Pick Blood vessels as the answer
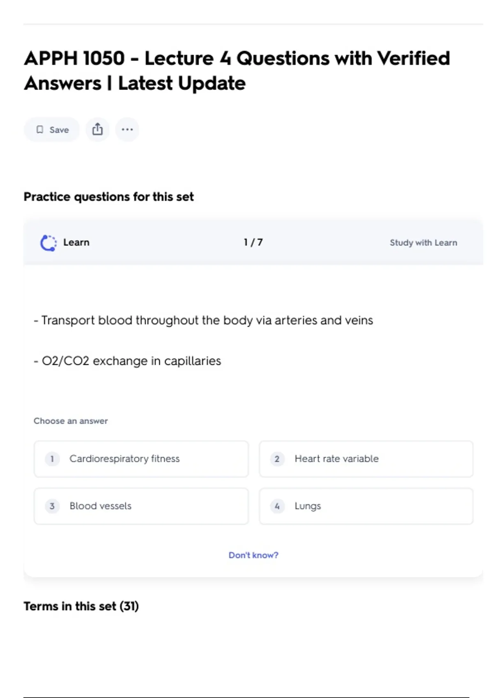493x698 pixels. click(x=101, y=506)
